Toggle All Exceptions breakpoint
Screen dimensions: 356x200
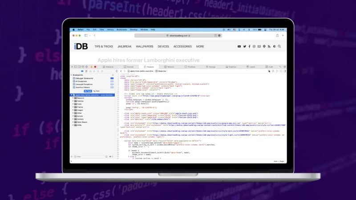tap(112, 81)
